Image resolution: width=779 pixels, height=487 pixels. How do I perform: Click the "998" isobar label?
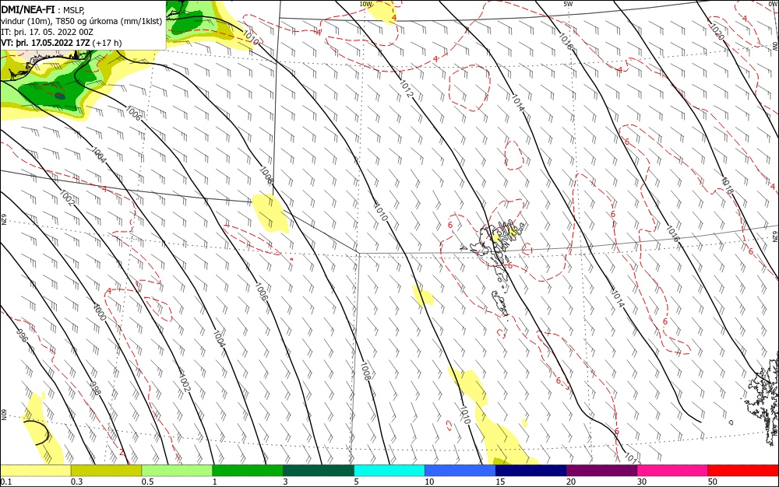pyautogui.click(x=95, y=388)
